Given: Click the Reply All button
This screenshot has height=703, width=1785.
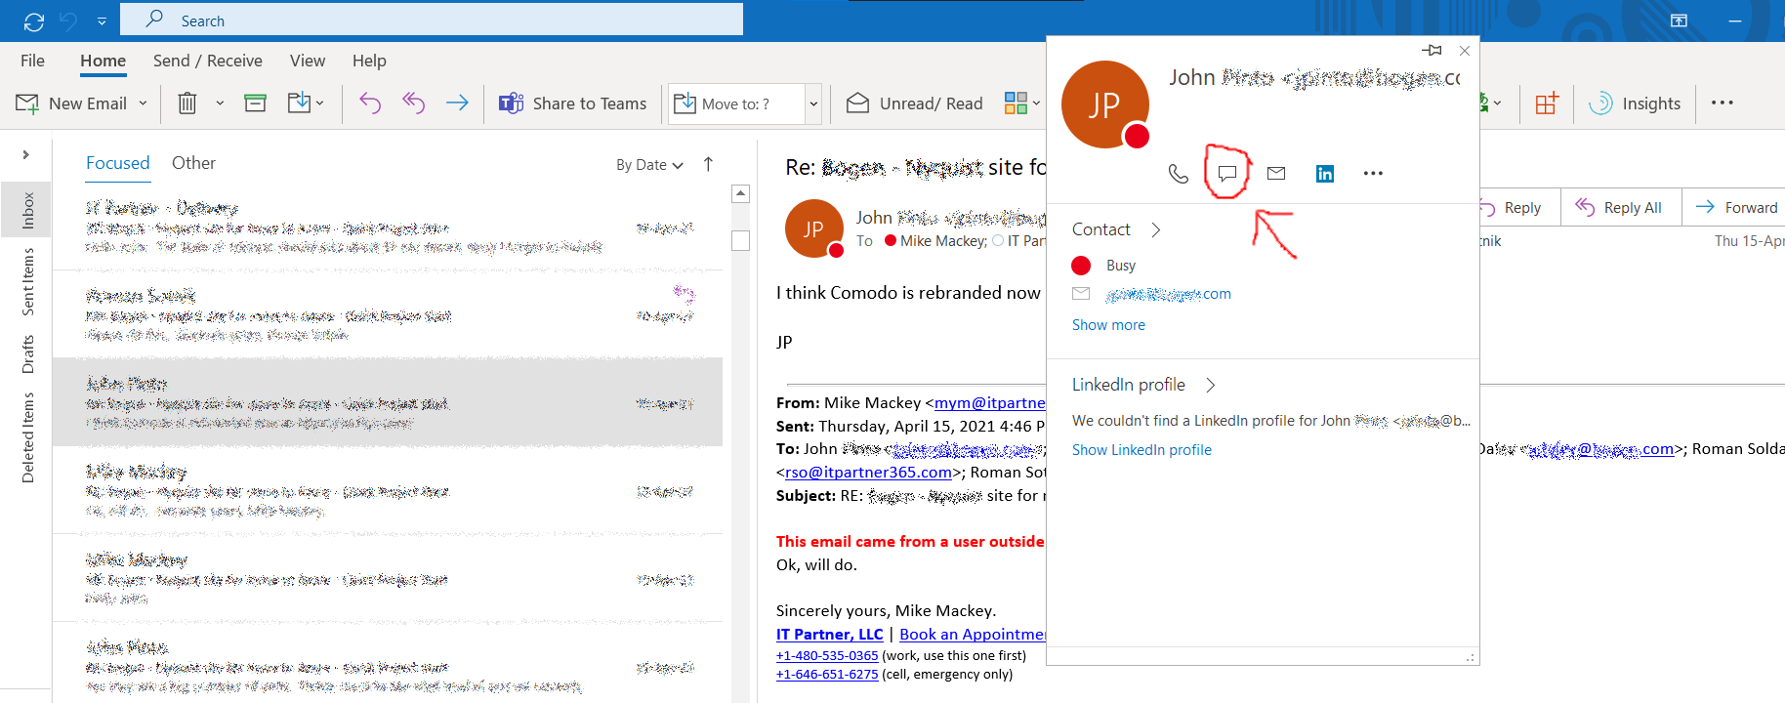Looking at the screenshot, I should (x=1620, y=208).
